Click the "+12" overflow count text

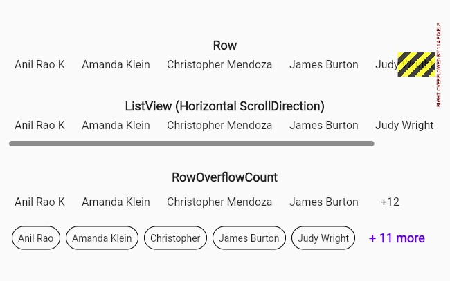click(x=390, y=202)
